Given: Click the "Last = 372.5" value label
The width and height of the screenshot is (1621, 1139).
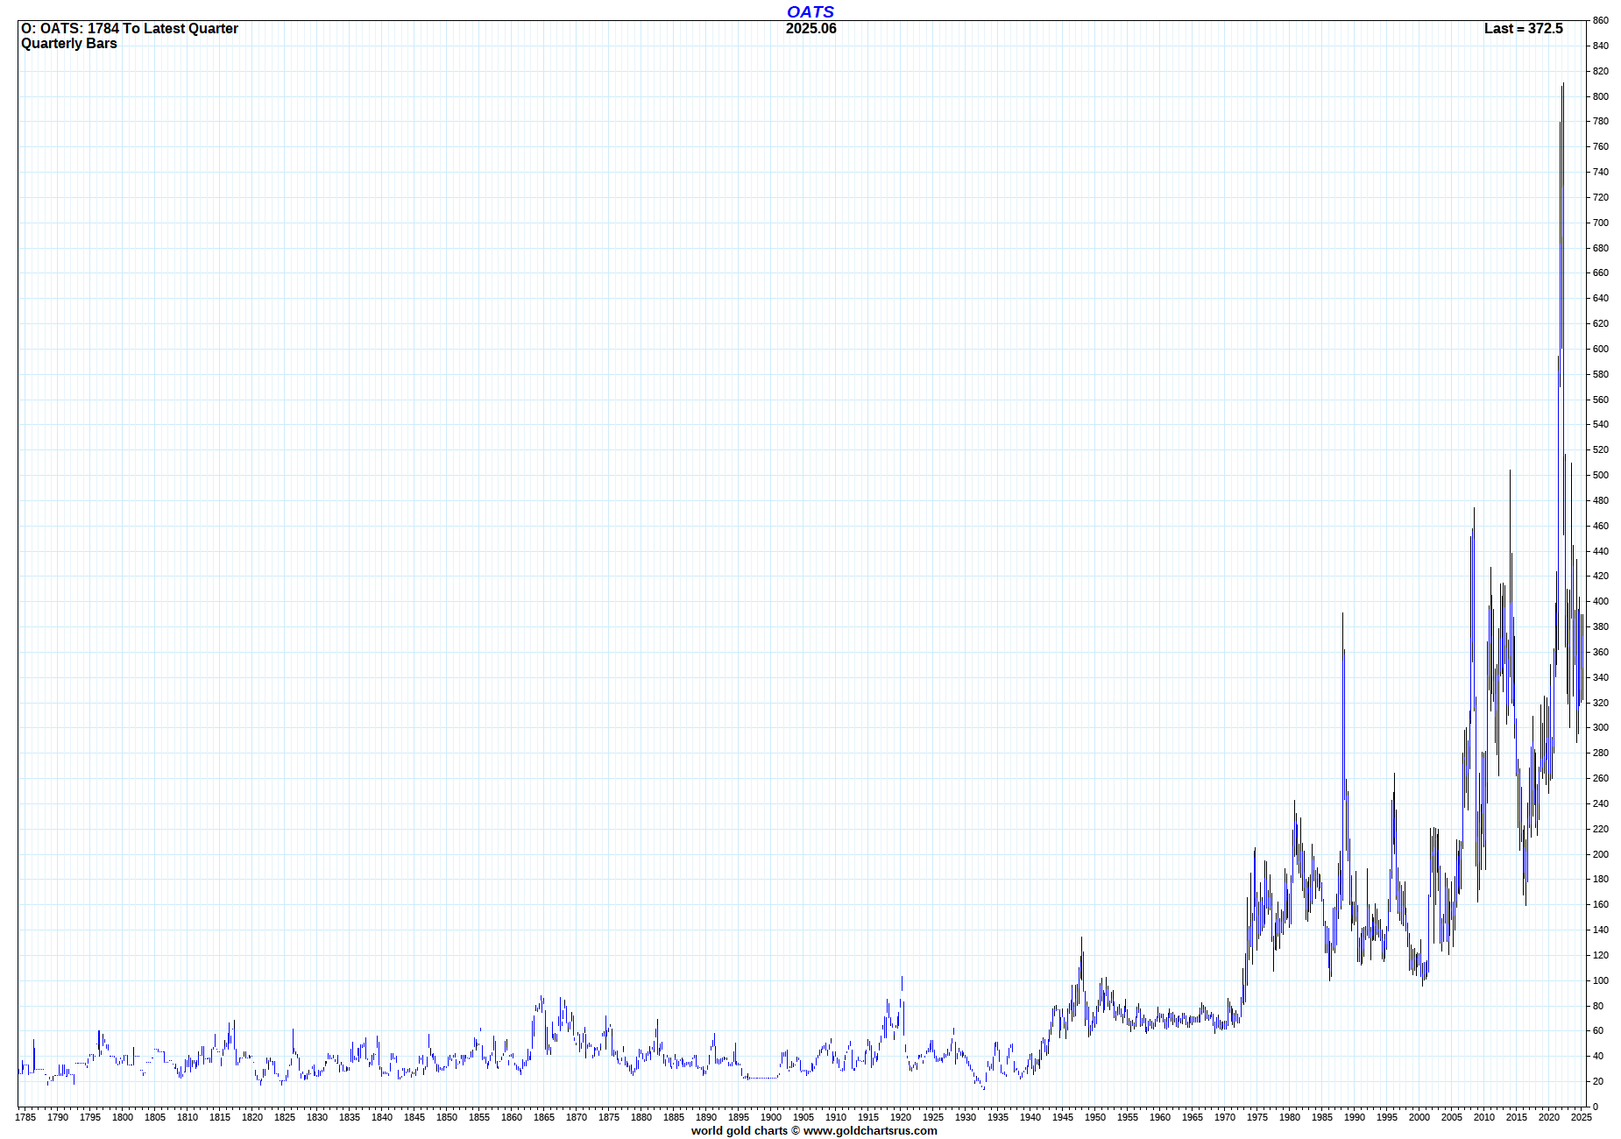Looking at the screenshot, I should [x=1523, y=29].
